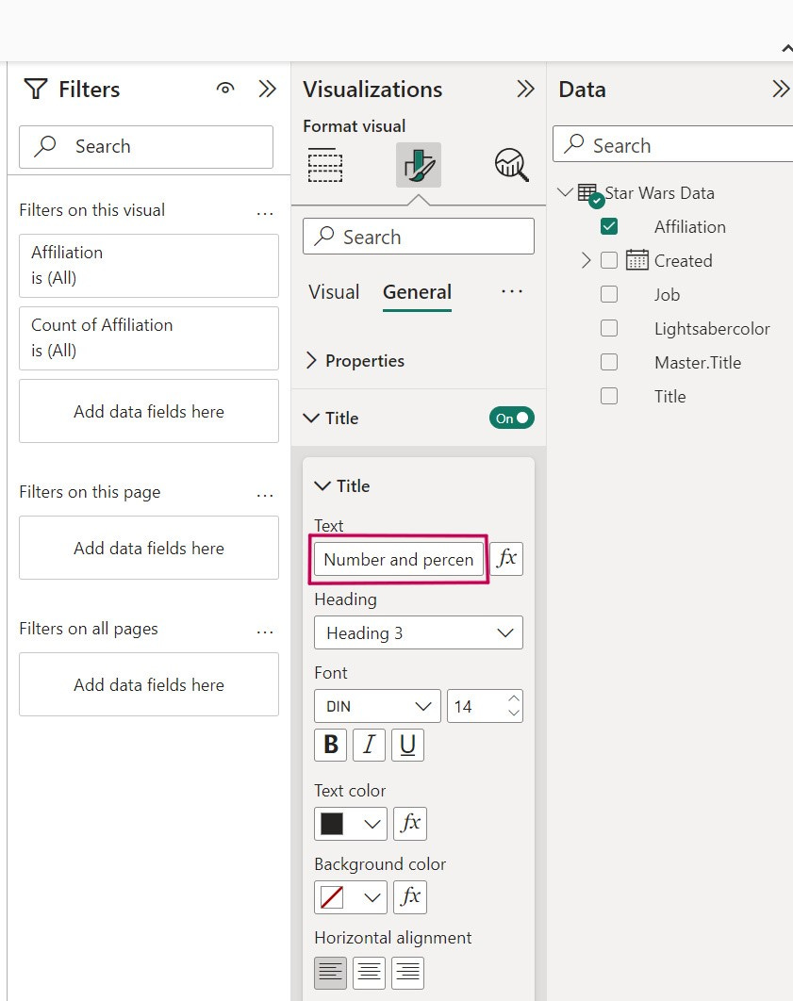Screen dimensions: 793x1001
Task: Open more options next to General tab
Action: (512, 291)
